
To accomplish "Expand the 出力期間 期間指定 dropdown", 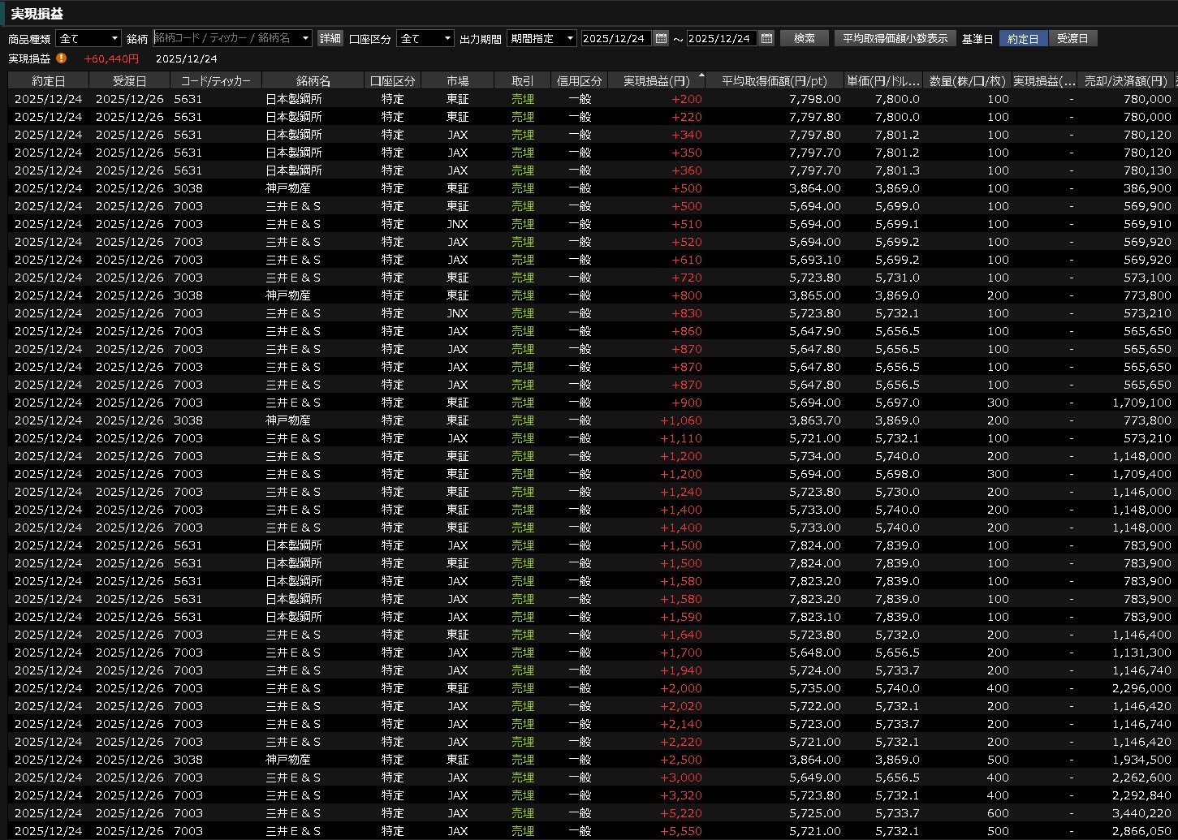I will coord(570,38).
